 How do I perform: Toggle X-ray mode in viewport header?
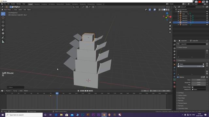point(160,10)
